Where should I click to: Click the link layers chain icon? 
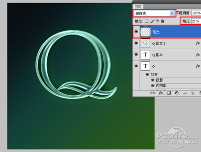click(x=153, y=93)
